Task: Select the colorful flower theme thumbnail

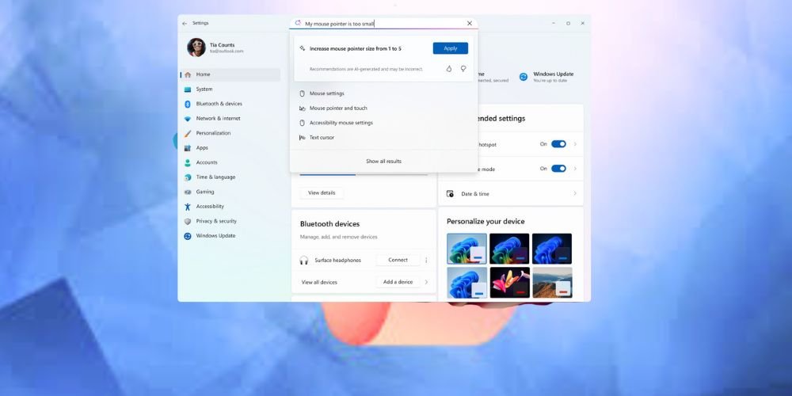Action: point(509,283)
